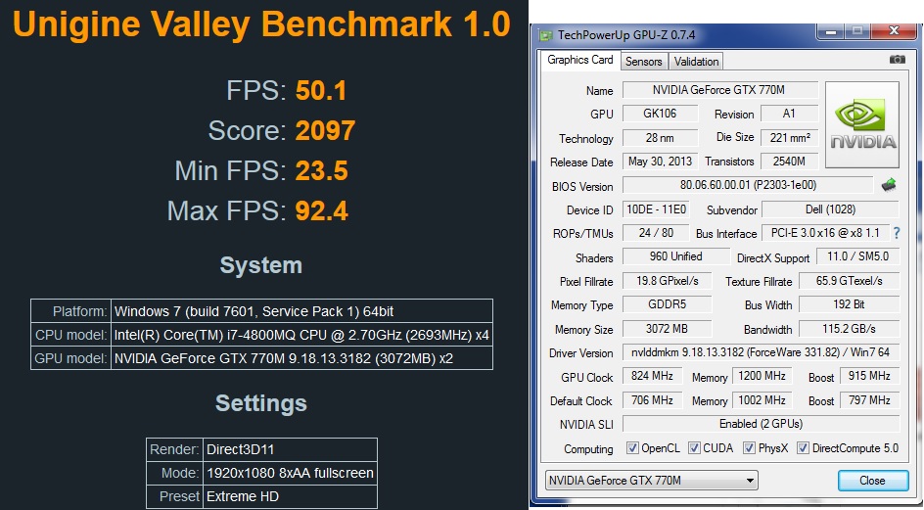Click the Close button in GPU-Z
Viewport: 924px width, 510px height.
point(873,481)
